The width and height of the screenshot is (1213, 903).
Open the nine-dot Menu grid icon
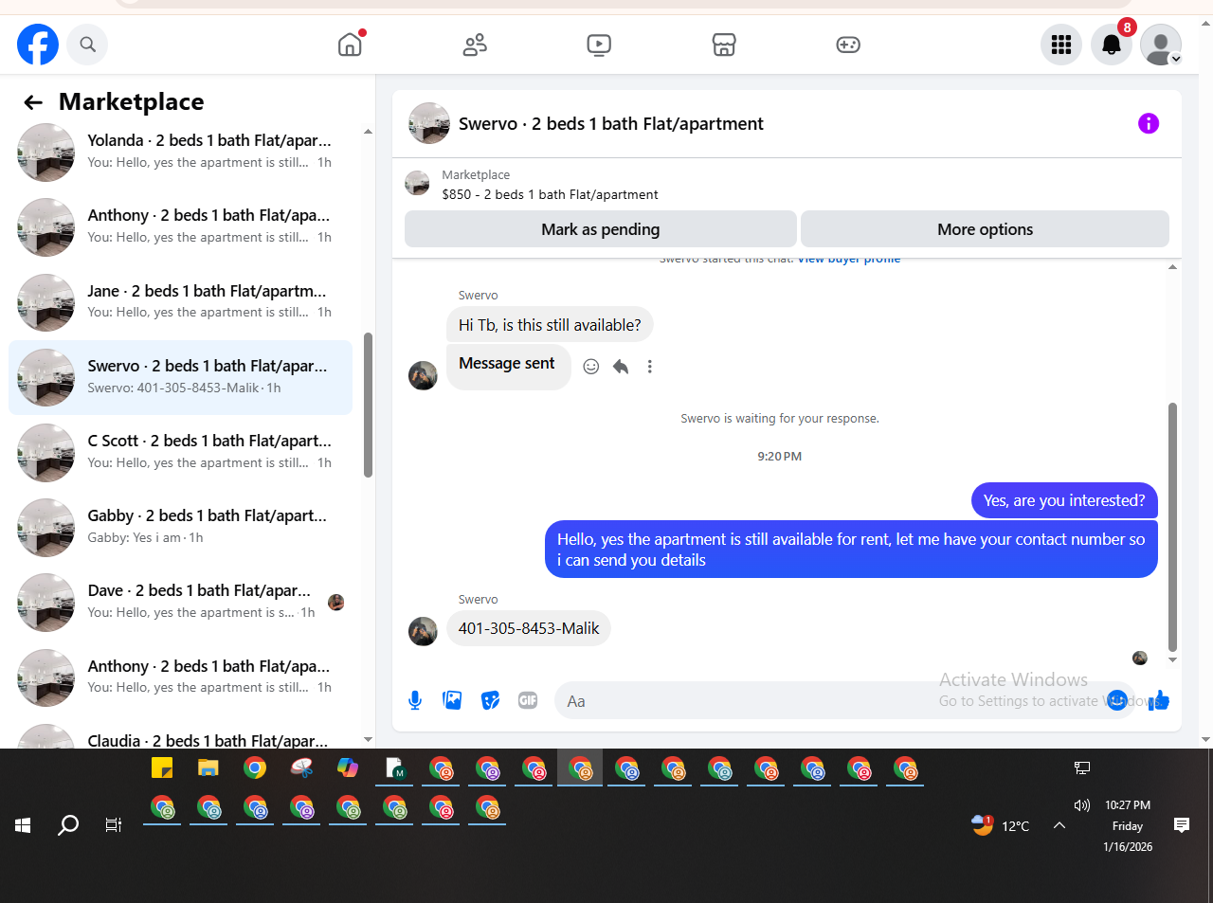point(1061,45)
